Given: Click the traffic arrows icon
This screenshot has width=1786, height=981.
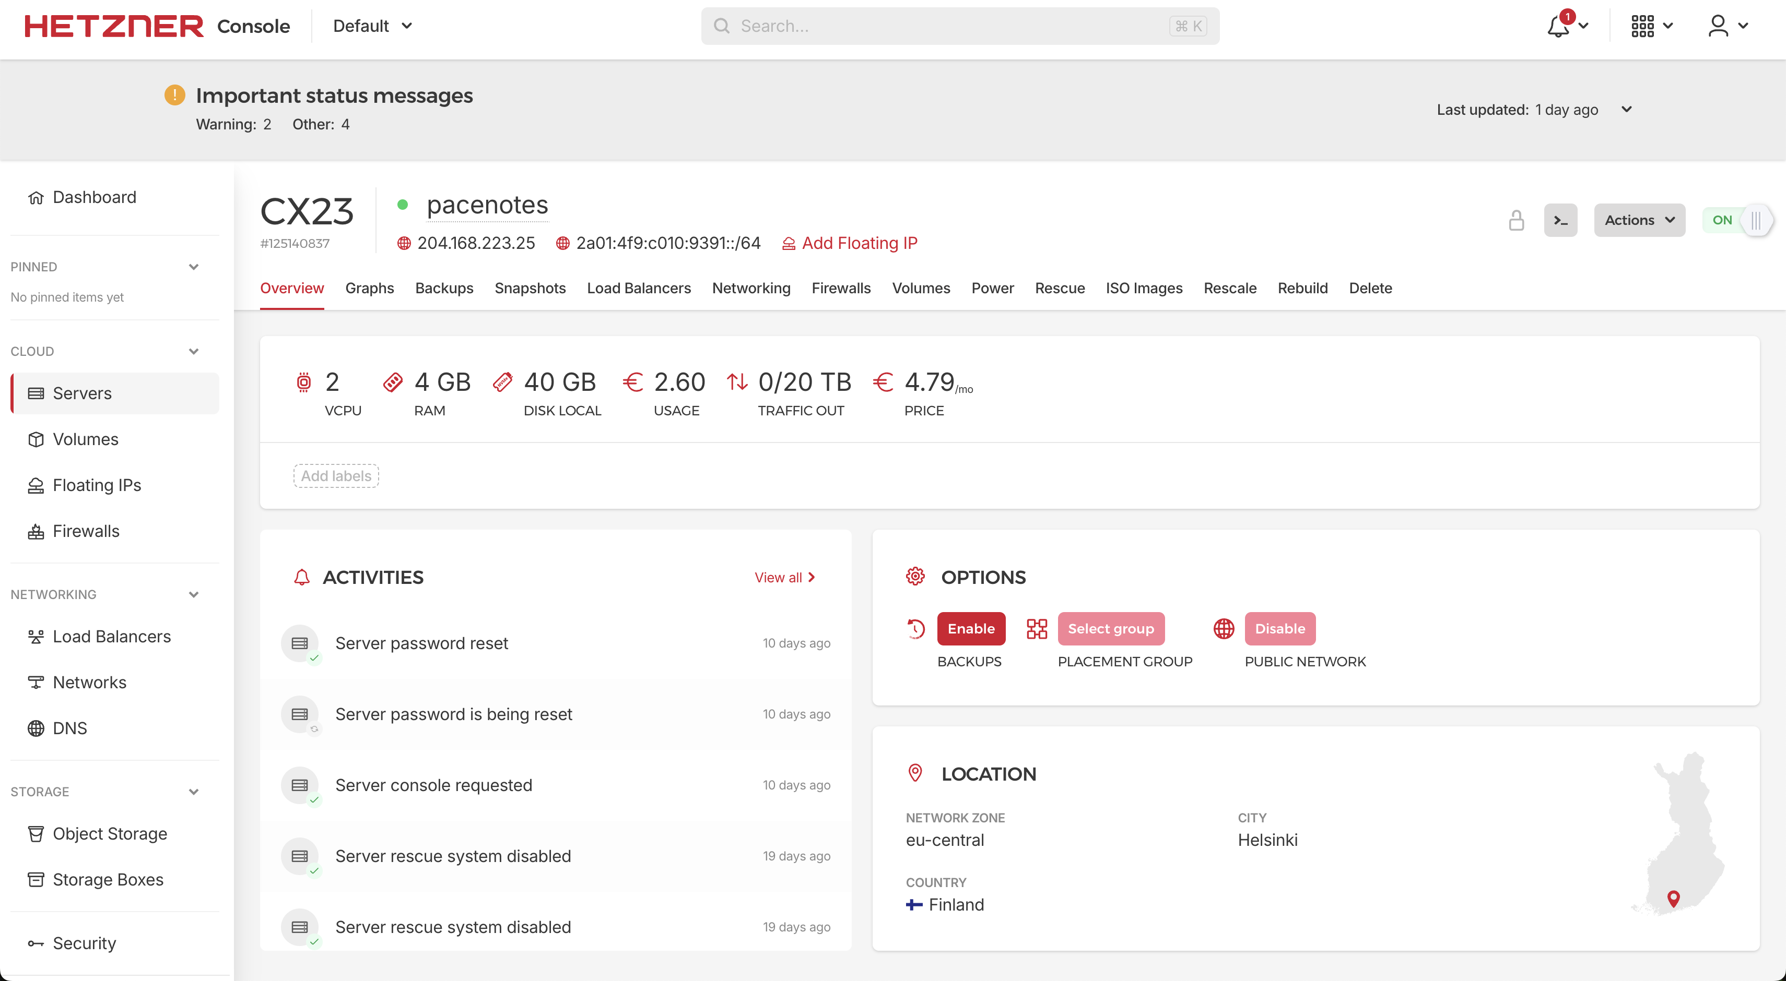Looking at the screenshot, I should coord(737,382).
